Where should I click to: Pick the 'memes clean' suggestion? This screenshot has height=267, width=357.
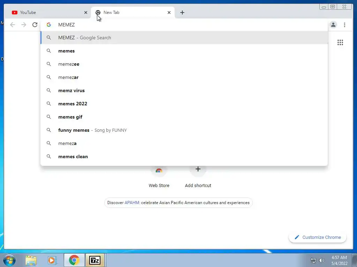[x=184, y=156]
